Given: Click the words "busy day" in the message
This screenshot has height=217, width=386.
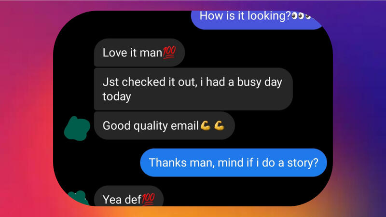Looking at the screenshot, I should (x=260, y=82).
